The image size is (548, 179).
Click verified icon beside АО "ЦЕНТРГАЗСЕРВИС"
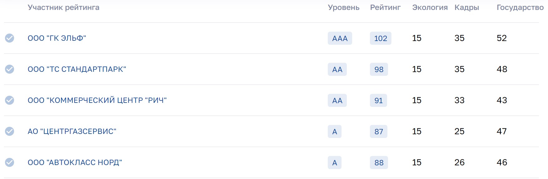pos(10,131)
